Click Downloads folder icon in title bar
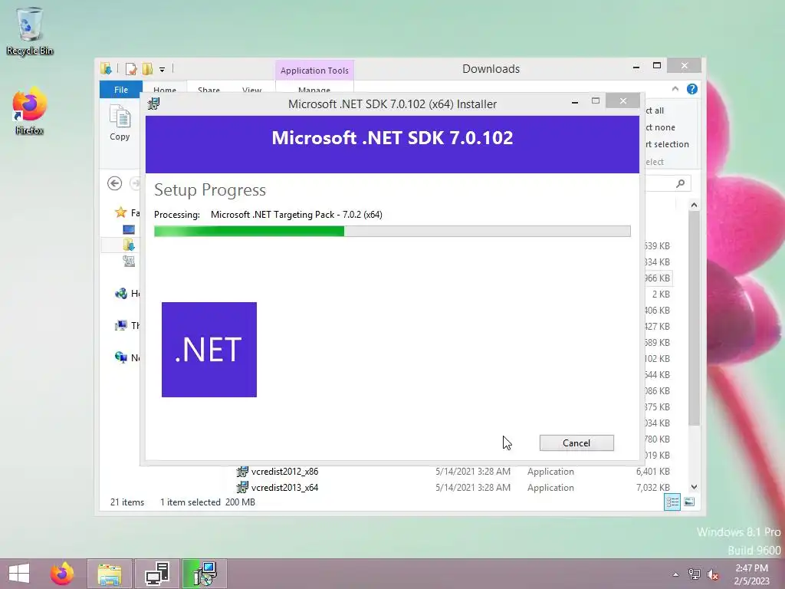Image resolution: width=785 pixels, height=589 pixels. pyautogui.click(x=106, y=68)
